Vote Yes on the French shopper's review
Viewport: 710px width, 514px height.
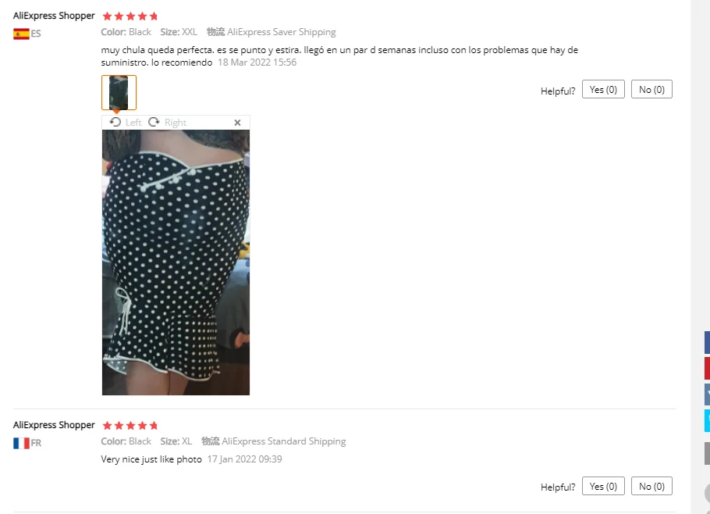coord(603,487)
